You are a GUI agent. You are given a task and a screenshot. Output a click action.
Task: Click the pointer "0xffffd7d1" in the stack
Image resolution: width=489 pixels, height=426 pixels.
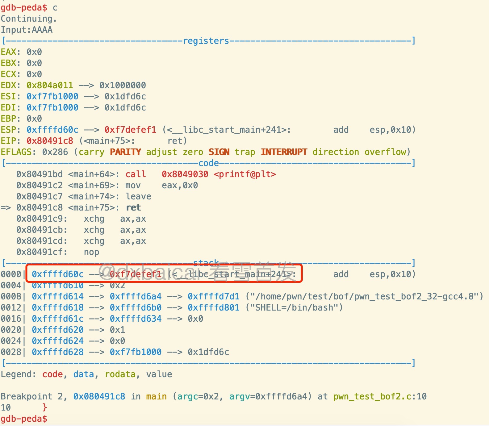point(214,297)
